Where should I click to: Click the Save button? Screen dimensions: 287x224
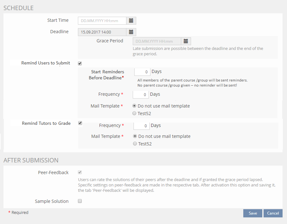[252, 213]
